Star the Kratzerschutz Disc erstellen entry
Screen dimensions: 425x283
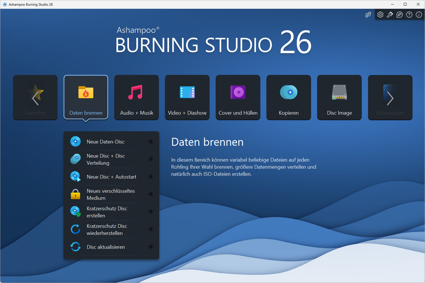(x=151, y=212)
